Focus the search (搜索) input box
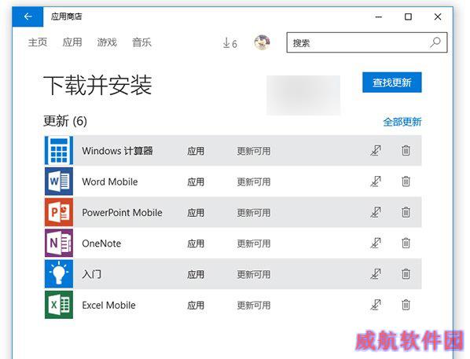Image resolution: width=470 pixels, height=359 pixels. [367, 42]
